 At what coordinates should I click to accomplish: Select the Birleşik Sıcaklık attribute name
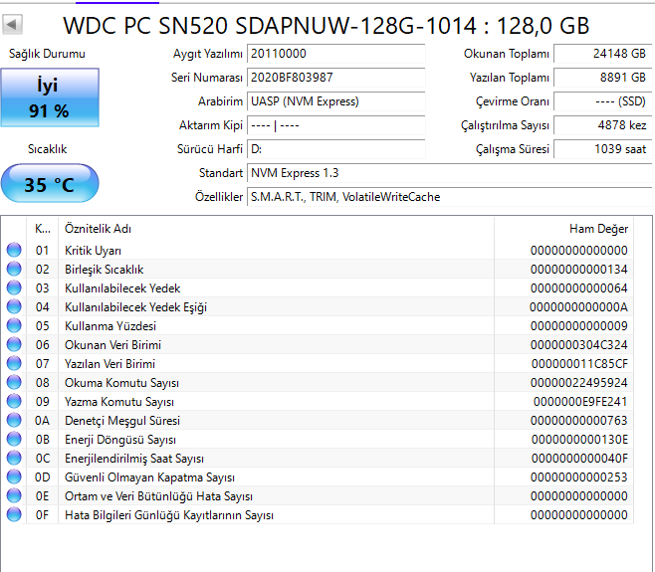(x=104, y=270)
